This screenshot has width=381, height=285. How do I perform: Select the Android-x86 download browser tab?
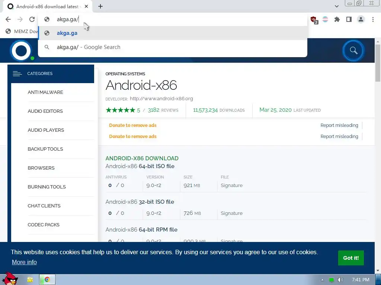click(x=47, y=6)
